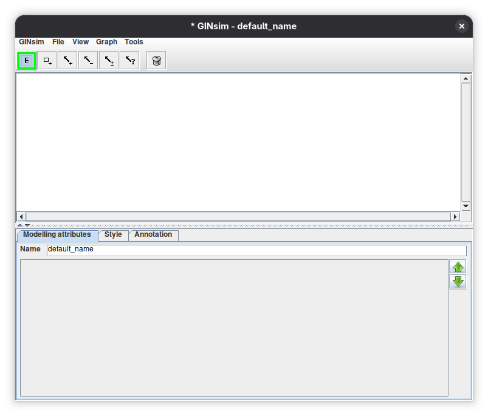Choose the add node tool
The height and width of the screenshot is (416, 488).
(47, 61)
